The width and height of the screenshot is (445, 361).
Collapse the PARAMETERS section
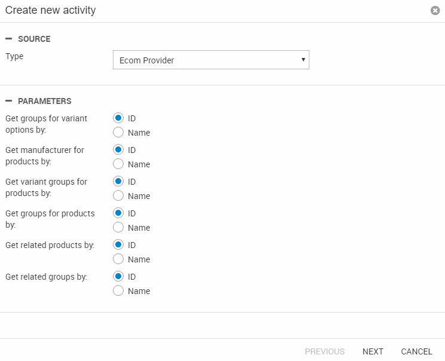click(x=9, y=101)
